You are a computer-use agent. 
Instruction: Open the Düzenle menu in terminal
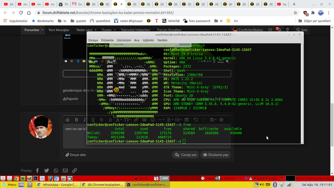pyautogui.click(x=107, y=40)
